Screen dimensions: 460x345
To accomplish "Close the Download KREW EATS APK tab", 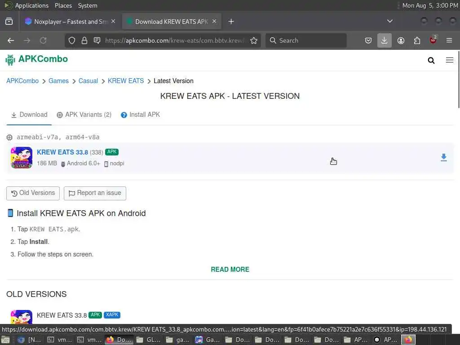I will coord(214,22).
